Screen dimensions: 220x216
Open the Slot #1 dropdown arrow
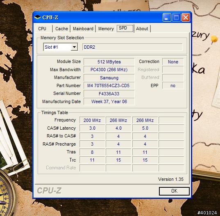pos(74,47)
